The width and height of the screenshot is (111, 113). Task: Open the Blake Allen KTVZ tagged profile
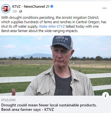coord(52,27)
